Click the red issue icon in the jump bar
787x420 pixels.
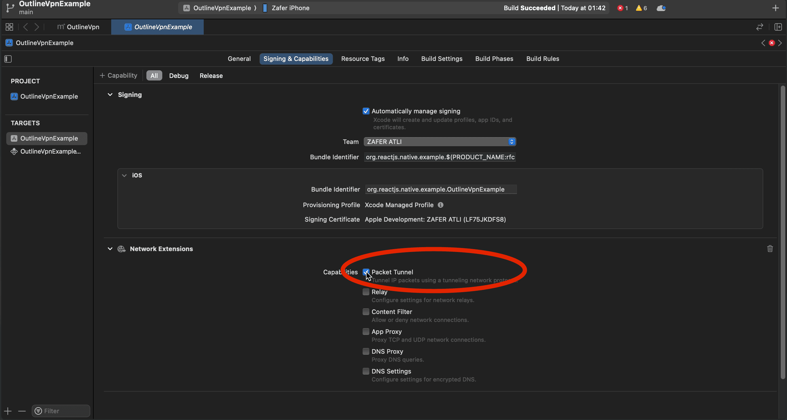coord(772,43)
